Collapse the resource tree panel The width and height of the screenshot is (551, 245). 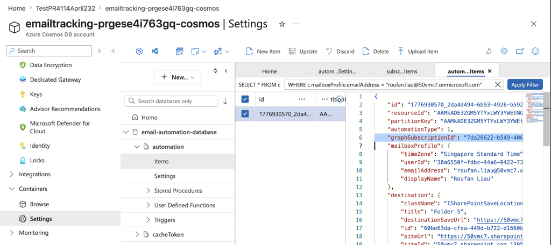tap(227, 70)
